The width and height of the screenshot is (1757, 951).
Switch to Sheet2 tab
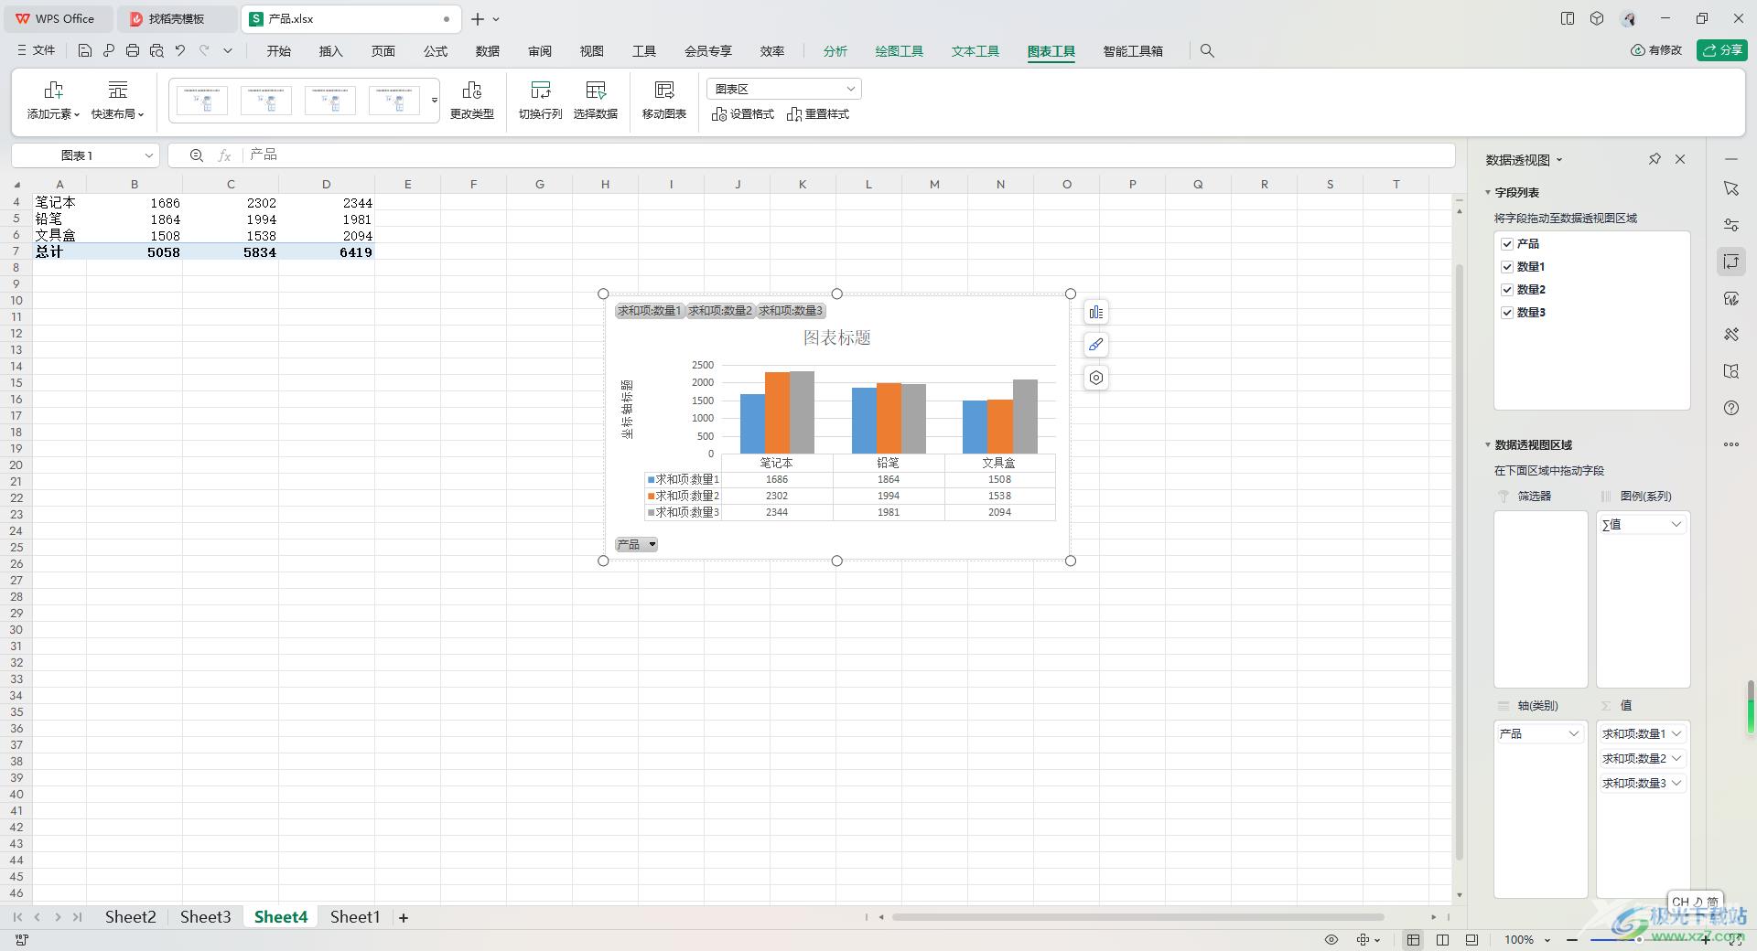point(130,917)
